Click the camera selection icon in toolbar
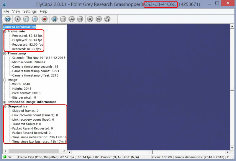The width and height of the screenshot is (236, 161). pos(8,19)
